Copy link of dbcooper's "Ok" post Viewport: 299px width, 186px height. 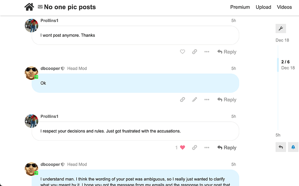182,100
